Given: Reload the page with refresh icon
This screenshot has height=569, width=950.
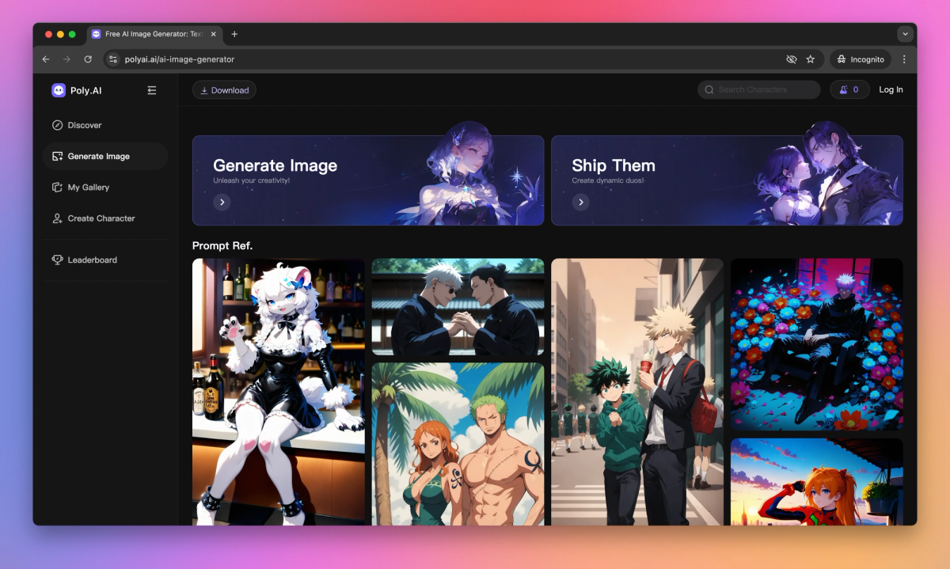Looking at the screenshot, I should [88, 59].
